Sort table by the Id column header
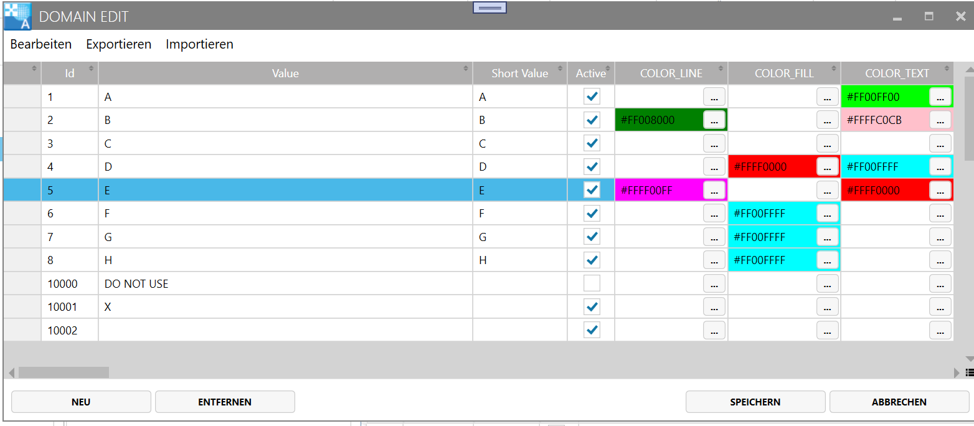This screenshot has height=426, width=974. pos(70,73)
